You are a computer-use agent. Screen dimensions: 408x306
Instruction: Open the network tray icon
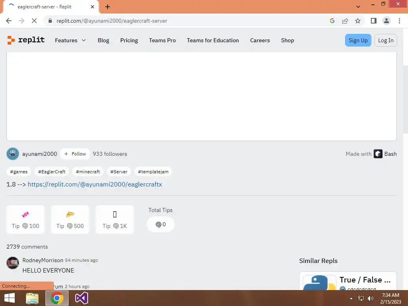(361, 298)
